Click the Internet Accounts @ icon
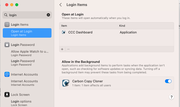 click(x=7, y=74)
